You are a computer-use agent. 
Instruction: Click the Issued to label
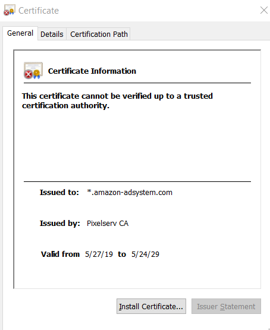[x=59, y=193]
